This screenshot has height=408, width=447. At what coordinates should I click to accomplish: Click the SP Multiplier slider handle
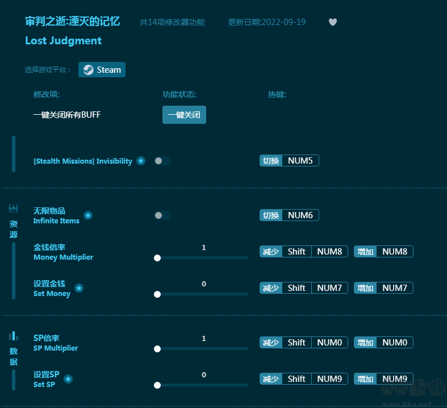157,349
